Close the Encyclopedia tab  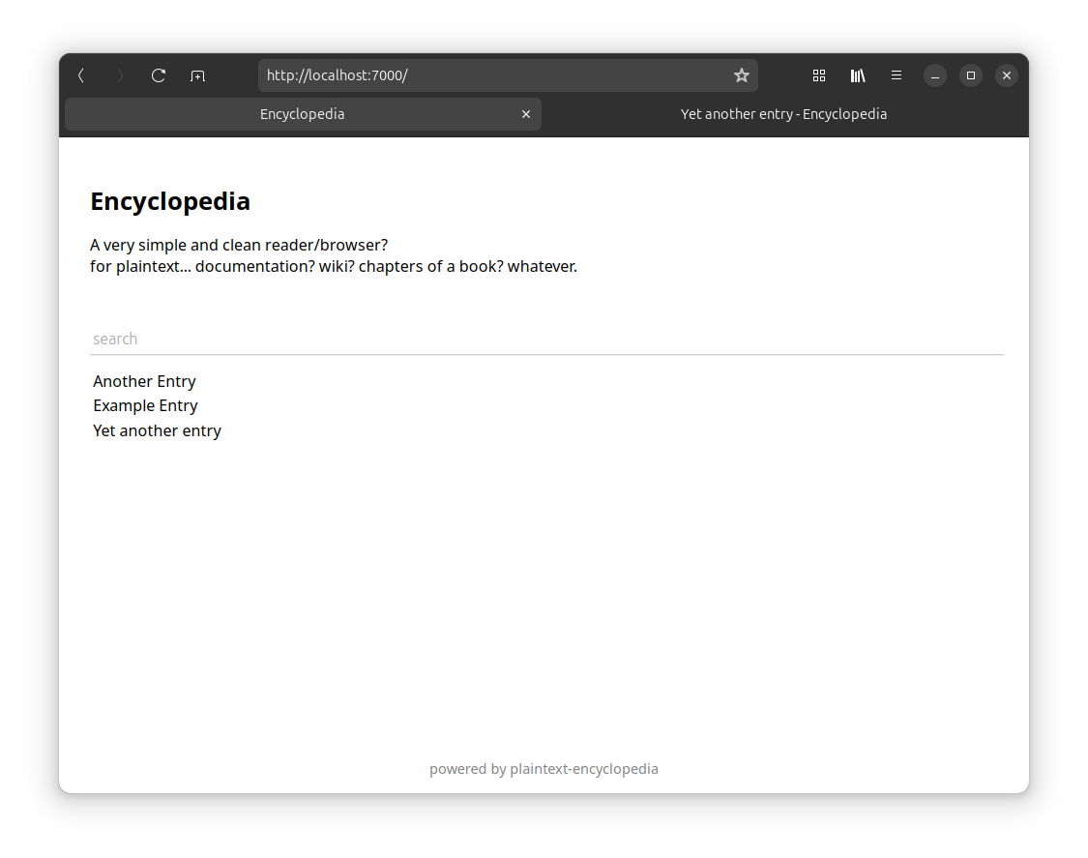526,114
